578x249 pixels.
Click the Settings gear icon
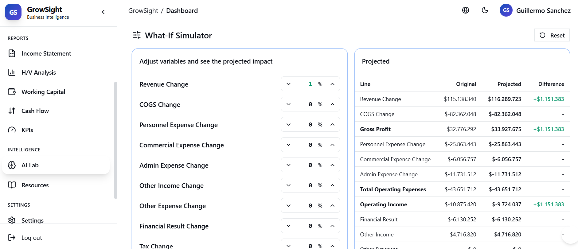click(x=12, y=220)
